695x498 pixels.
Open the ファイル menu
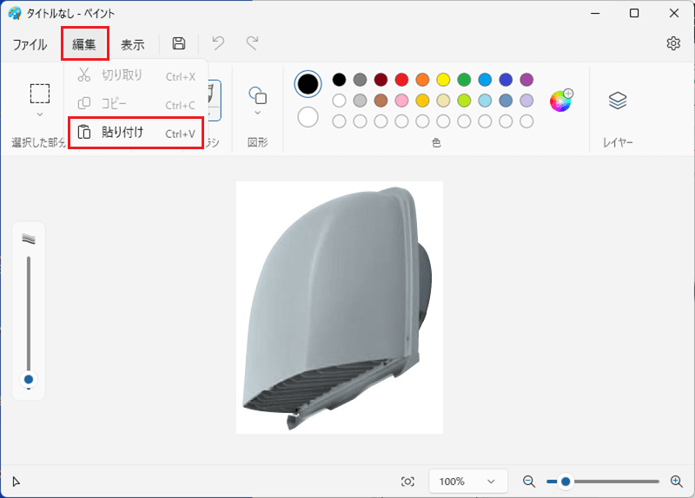tap(30, 44)
